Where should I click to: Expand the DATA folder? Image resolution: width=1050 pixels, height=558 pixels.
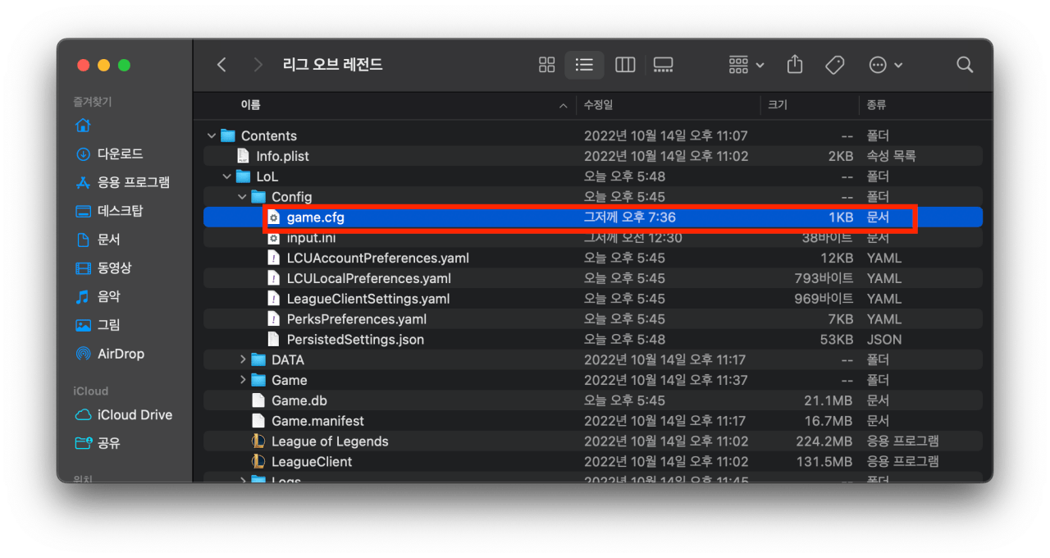click(243, 359)
